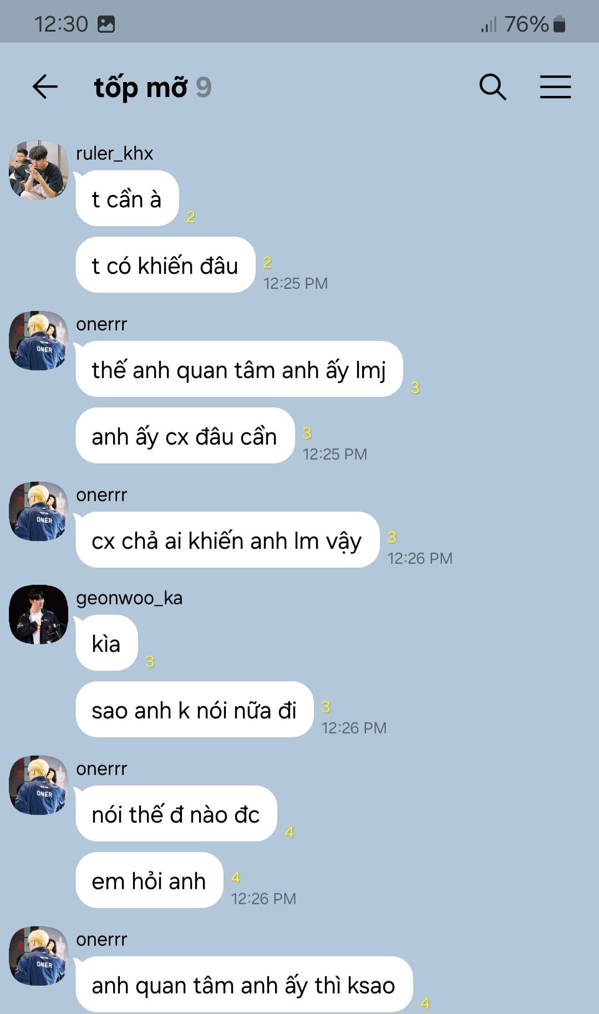Open ruler_khx profile avatar
The height and width of the screenshot is (1014, 599).
pos(38,170)
